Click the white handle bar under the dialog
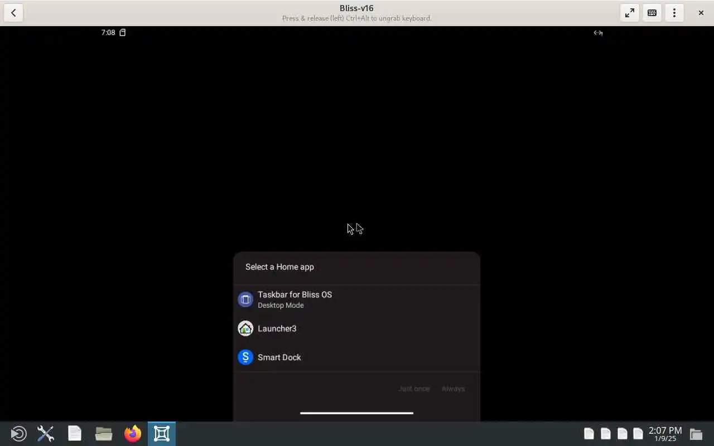 pyautogui.click(x=356, y=413)
